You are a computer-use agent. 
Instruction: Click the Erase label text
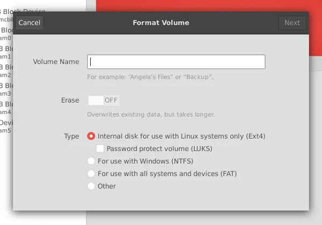point(70,100)
